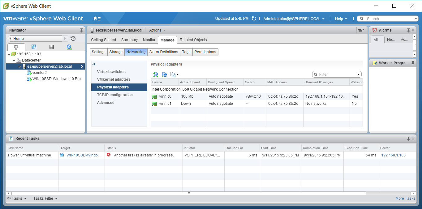Switch to the Storage inventory icon tab in Navigator
This screenshot has height=209, width=422.
(x=51, y=47)
